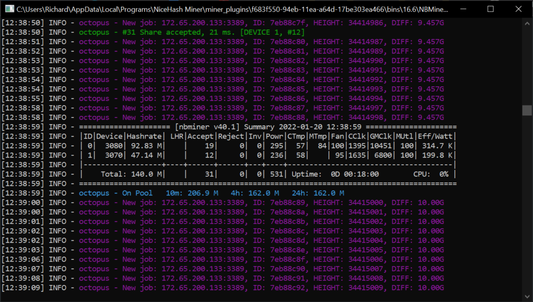Click the 'CTmp' column header
533x302 pixels.
tap(296, 136)
